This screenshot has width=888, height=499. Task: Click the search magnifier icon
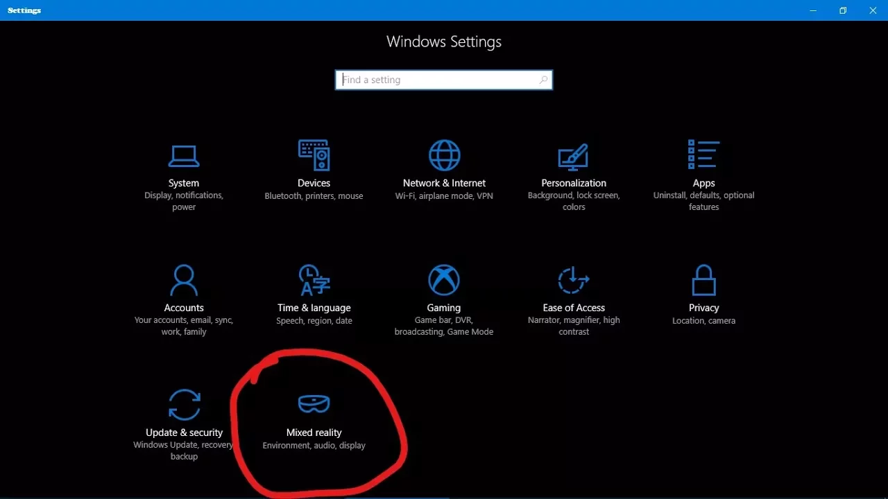(543, 80)
